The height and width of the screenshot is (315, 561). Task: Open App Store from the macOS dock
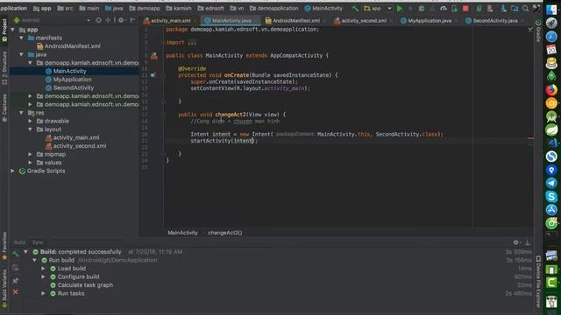click(551, 210)
